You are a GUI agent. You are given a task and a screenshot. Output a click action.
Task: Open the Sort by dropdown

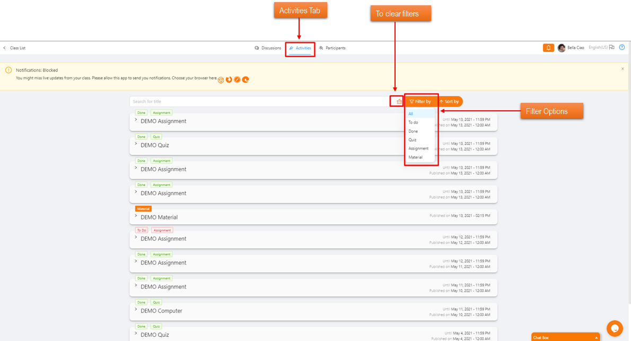(x=449, y=101)
